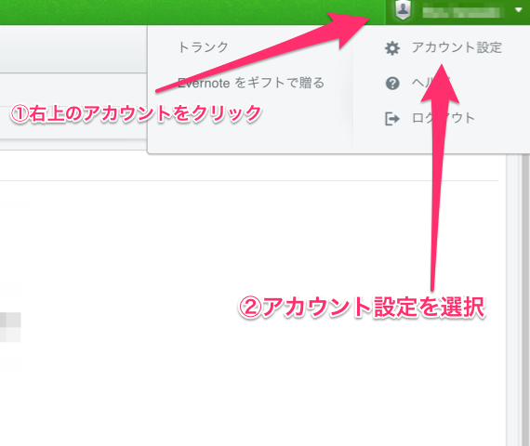Viewport: 530px width, 446px height.
Task: Click the gear icon for account settings
Action: pos(392,48)
